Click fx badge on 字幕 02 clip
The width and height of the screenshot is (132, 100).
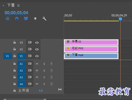[68, 42]
